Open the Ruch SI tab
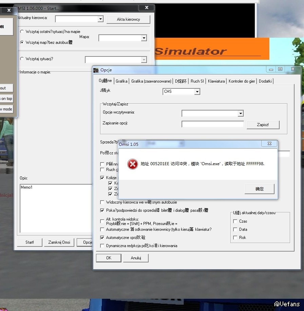 tap(197, 81)
